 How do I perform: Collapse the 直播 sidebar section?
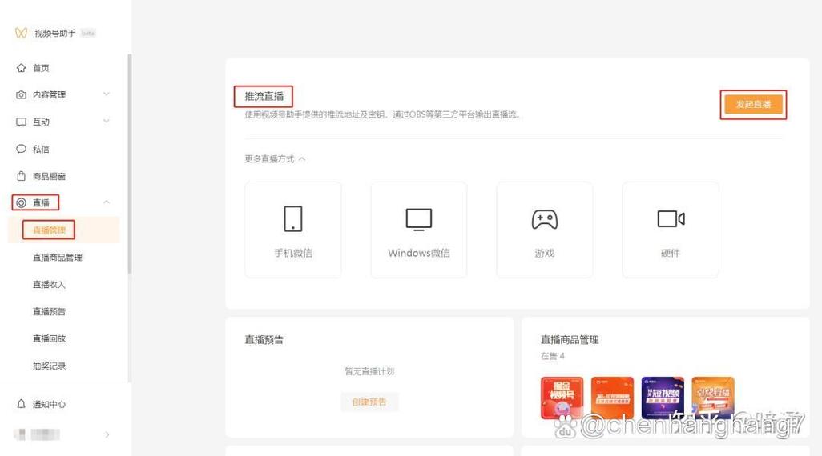(x=107, y=202)
